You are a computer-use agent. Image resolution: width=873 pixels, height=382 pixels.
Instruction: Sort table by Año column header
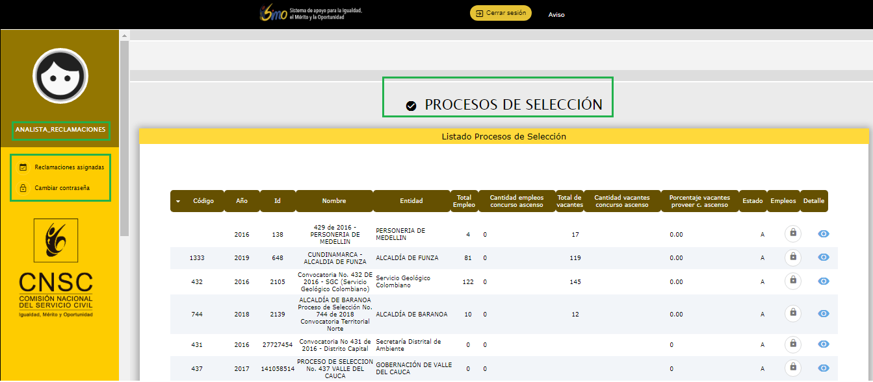242,201
